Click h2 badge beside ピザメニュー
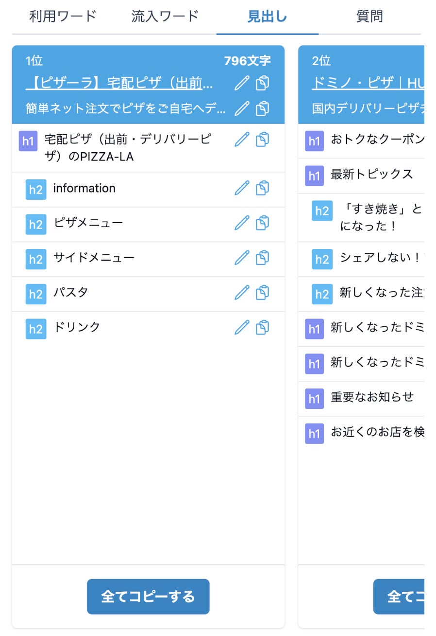Viewport: 436px width, 636px height. [36, 224]
